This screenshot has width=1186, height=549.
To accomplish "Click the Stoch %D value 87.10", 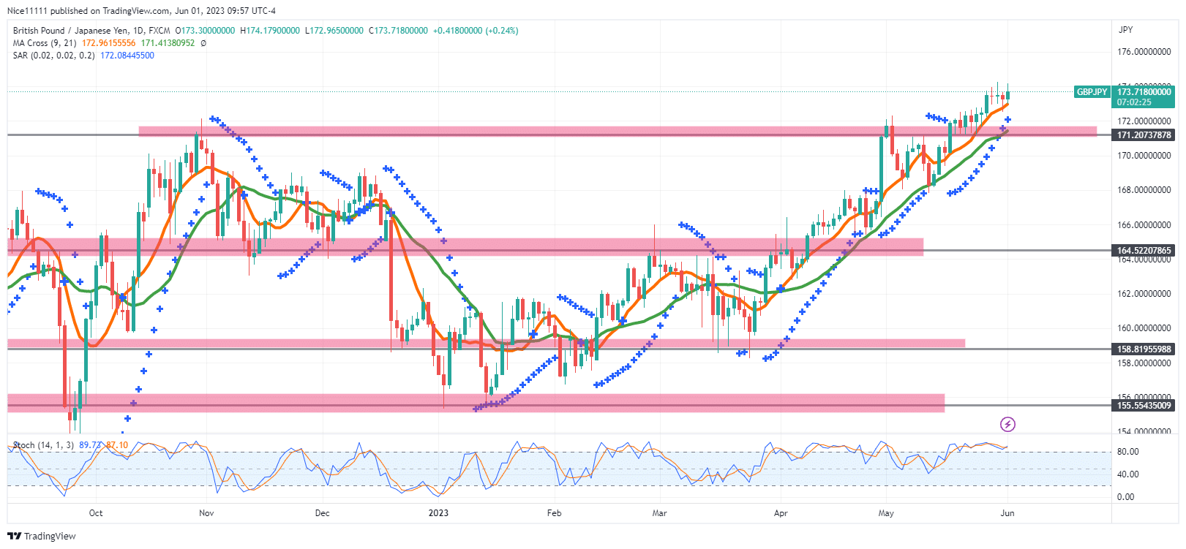I will pyautogui.click(x=117, y=445).
